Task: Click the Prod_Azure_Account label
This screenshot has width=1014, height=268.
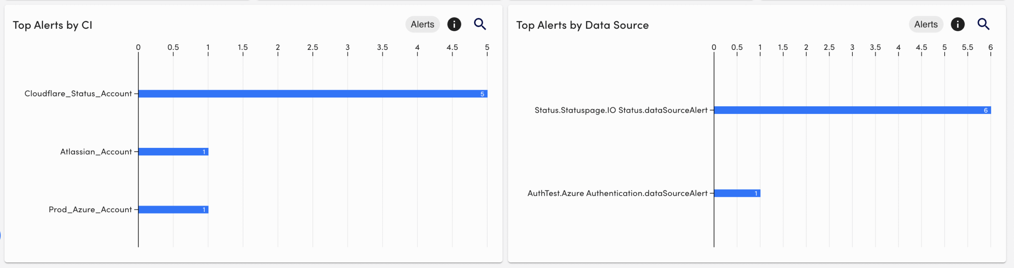Action: pyautogui.click(x=90, y=210)
